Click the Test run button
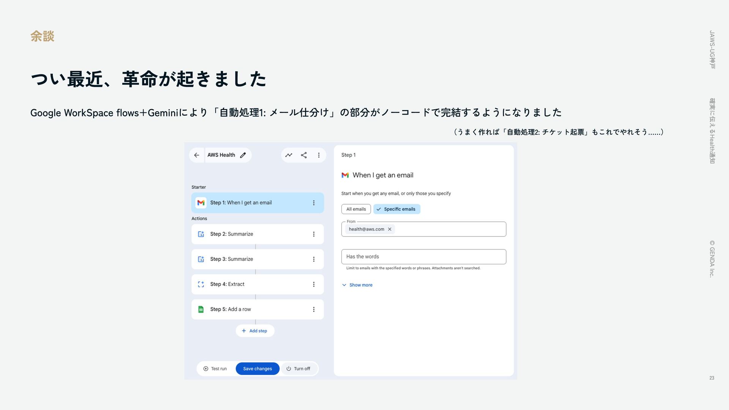 pos(215,369)
